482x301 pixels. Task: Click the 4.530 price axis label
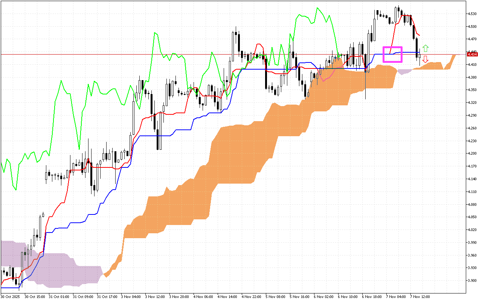point(472,14)
